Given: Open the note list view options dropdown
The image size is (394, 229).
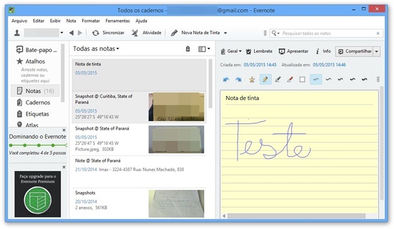Looking at the screenshot, I should tap(204, 49).
